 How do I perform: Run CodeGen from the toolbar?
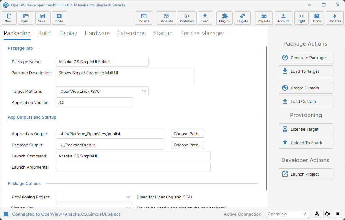click(187, 18)
